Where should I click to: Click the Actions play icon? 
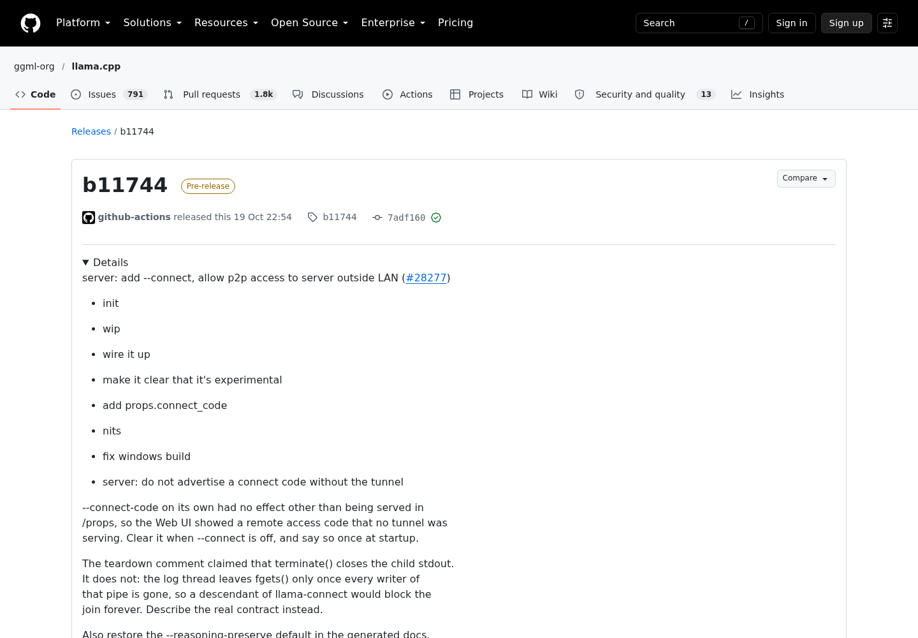[388, 94]
